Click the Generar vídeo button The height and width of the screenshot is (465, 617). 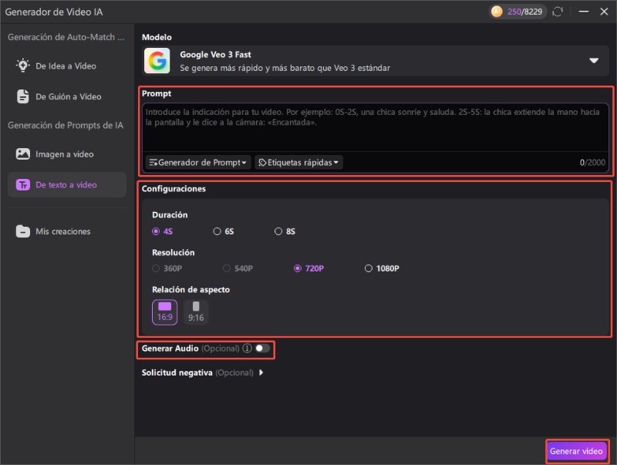tap(577, 452)
